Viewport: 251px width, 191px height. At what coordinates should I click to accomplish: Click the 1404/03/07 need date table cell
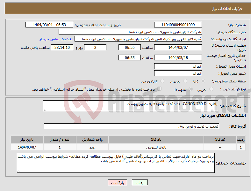(x=27, y=147)
